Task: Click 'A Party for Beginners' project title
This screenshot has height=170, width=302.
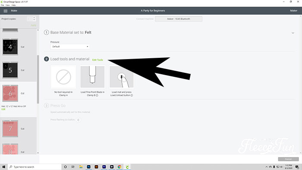Action: [x=153, y=11]
